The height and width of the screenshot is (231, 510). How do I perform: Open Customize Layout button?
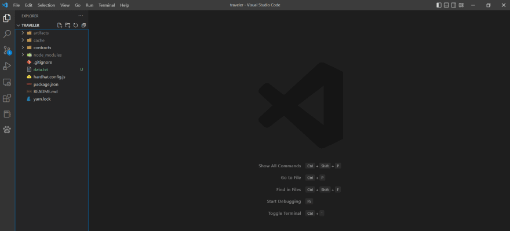(461, 5)
